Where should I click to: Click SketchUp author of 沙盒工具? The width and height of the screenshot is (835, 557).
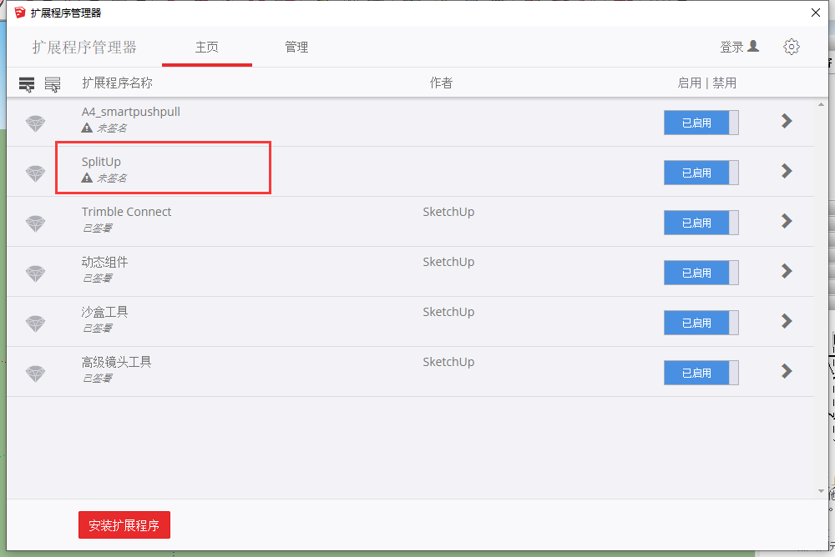[448, 312]
